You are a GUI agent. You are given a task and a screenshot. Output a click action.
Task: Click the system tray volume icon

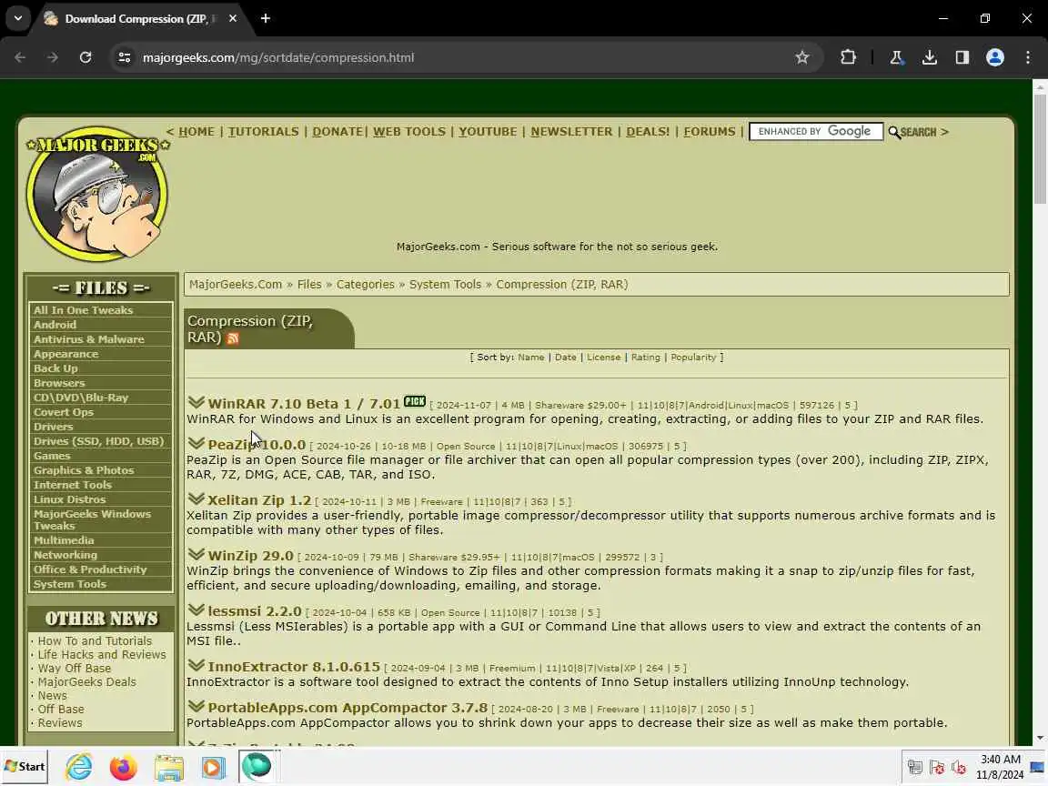pyautogui.click(x=959, y=767)
